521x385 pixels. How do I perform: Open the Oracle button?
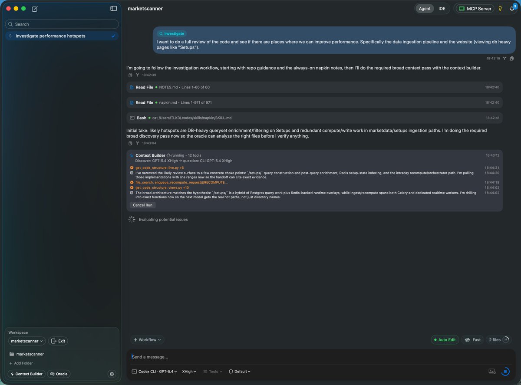pyautogui.click(x=59, y=374)
